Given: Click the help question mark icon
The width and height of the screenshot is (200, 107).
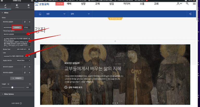Looking at the screenshot, I should pyautogui.click(x=21, y=103).
